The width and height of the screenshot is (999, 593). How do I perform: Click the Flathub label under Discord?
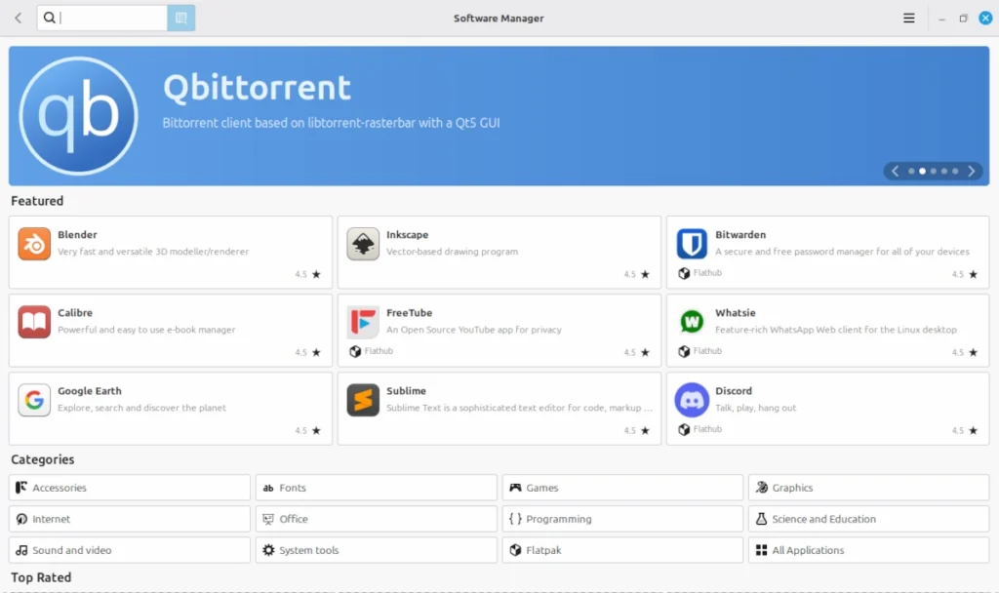point(707,429)
